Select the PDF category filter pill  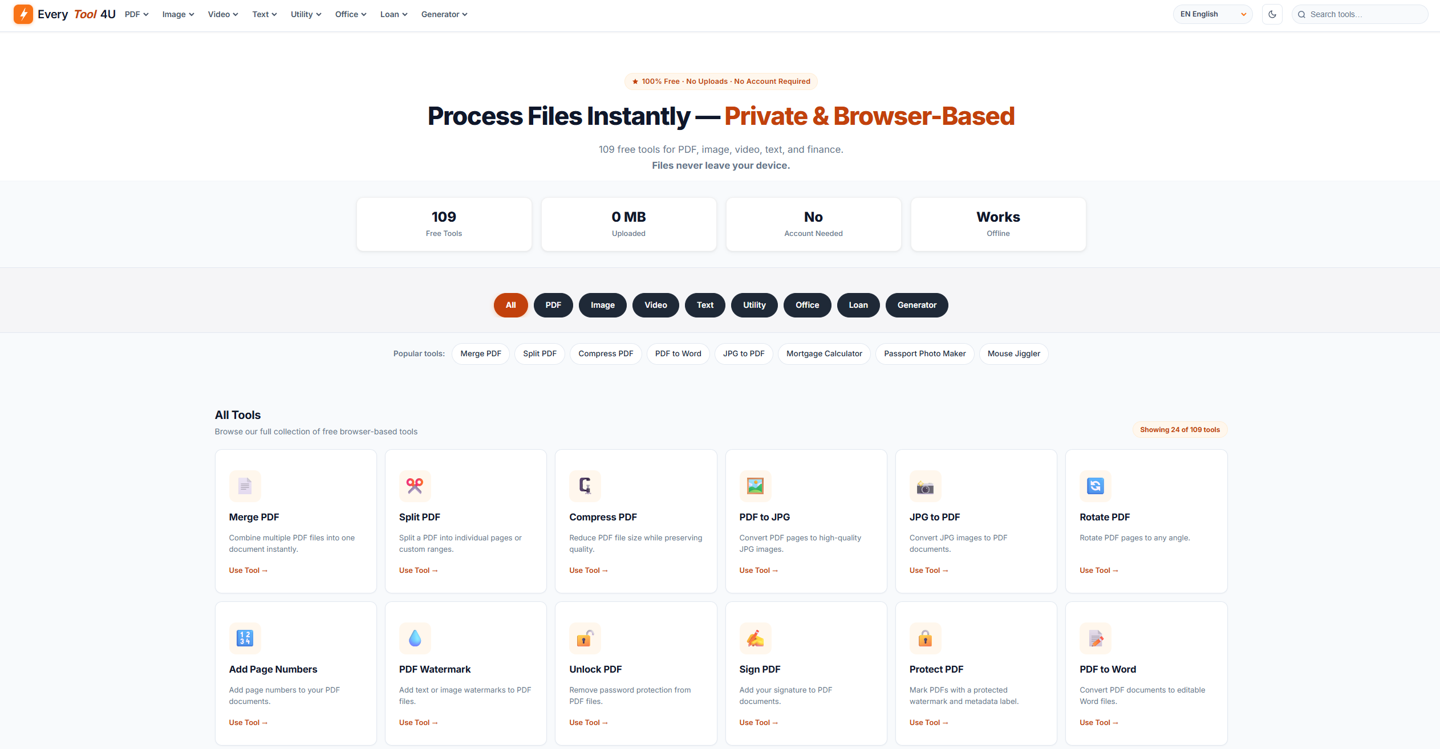553,306
